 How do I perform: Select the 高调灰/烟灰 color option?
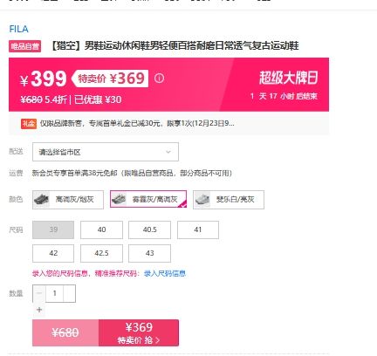pos(68,200)
